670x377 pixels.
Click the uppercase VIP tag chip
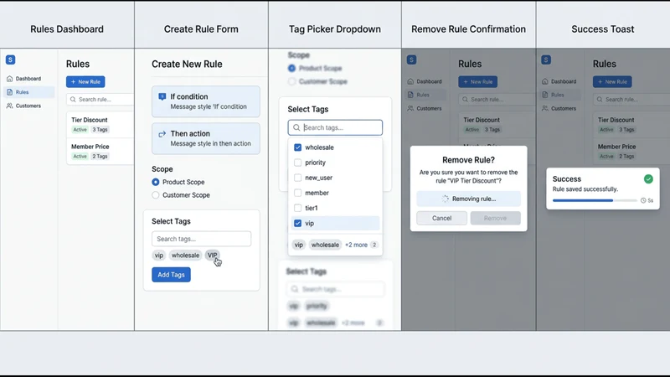click(x=213, y=256)
